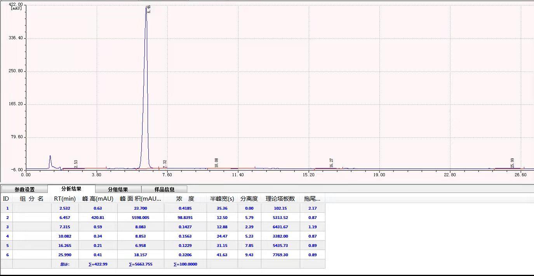Select the 分析结果 tab

point(71,189)
